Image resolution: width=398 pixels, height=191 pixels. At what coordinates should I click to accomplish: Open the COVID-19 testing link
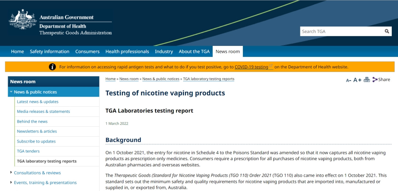click(251, 67)
